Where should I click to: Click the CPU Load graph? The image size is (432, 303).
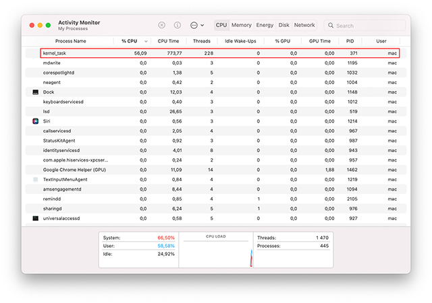[216, 252]
